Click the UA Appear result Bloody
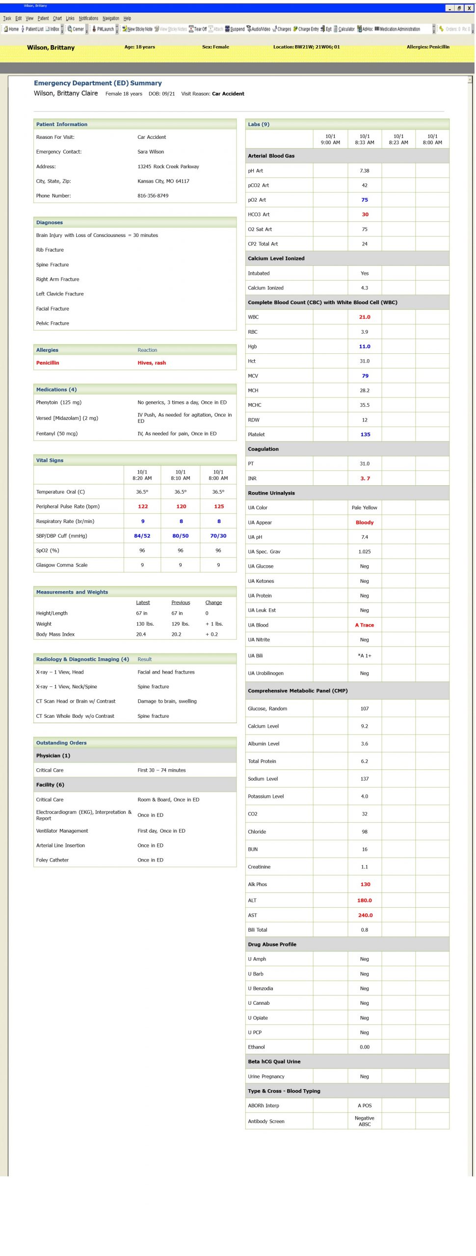Screen dimensions: 476x1256 pos(365,523)
